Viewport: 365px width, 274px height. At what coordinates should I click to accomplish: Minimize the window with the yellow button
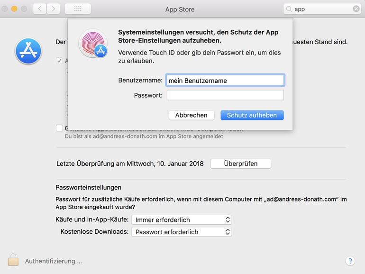(14, 9)
